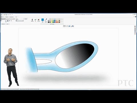
Task: Click on the blue spoon drawing canvas
Action: pos(68,56)
